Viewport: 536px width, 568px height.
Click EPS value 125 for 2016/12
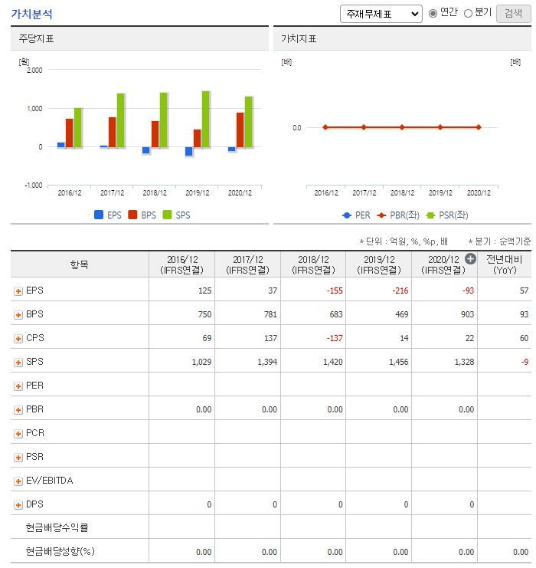[x=205, y=291]
